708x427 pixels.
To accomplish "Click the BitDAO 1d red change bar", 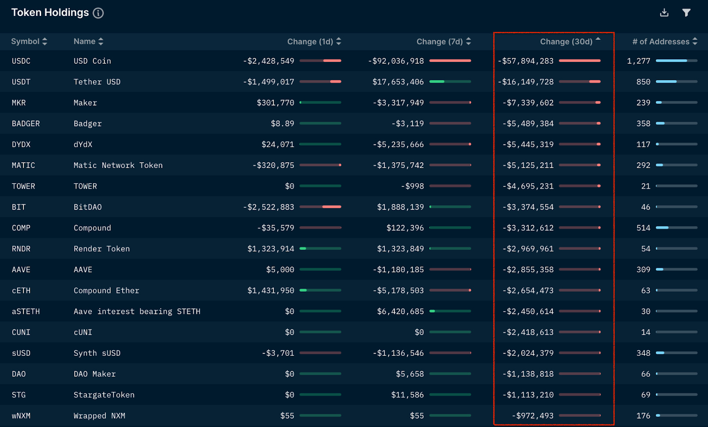I will pyautogui.click(x=332, y=206).
